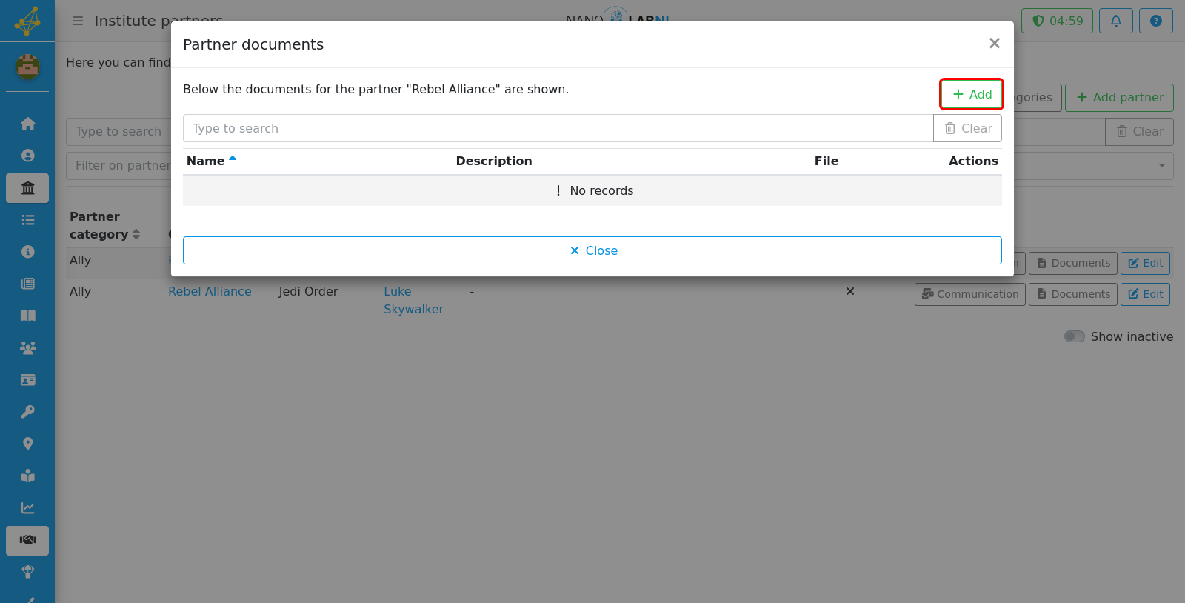Open the newspaper icon in sidebar

[27, 284]
